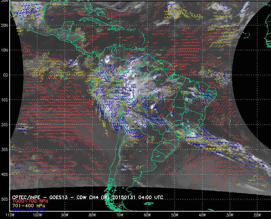Click the 70W longitude label
This screenshot has width=271, height=219.
point(120,215)
